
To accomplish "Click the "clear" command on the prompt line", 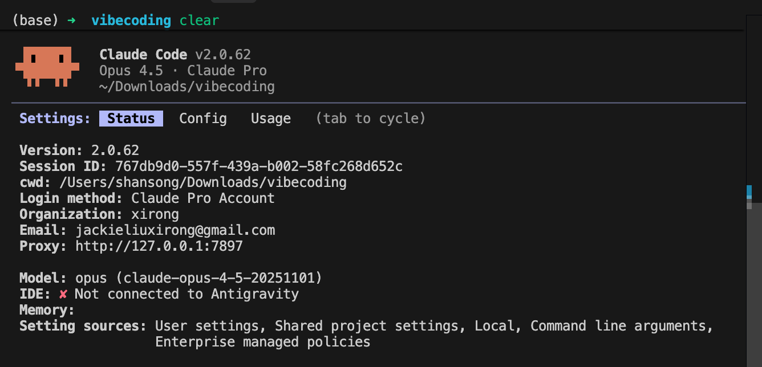I will 199,21.
